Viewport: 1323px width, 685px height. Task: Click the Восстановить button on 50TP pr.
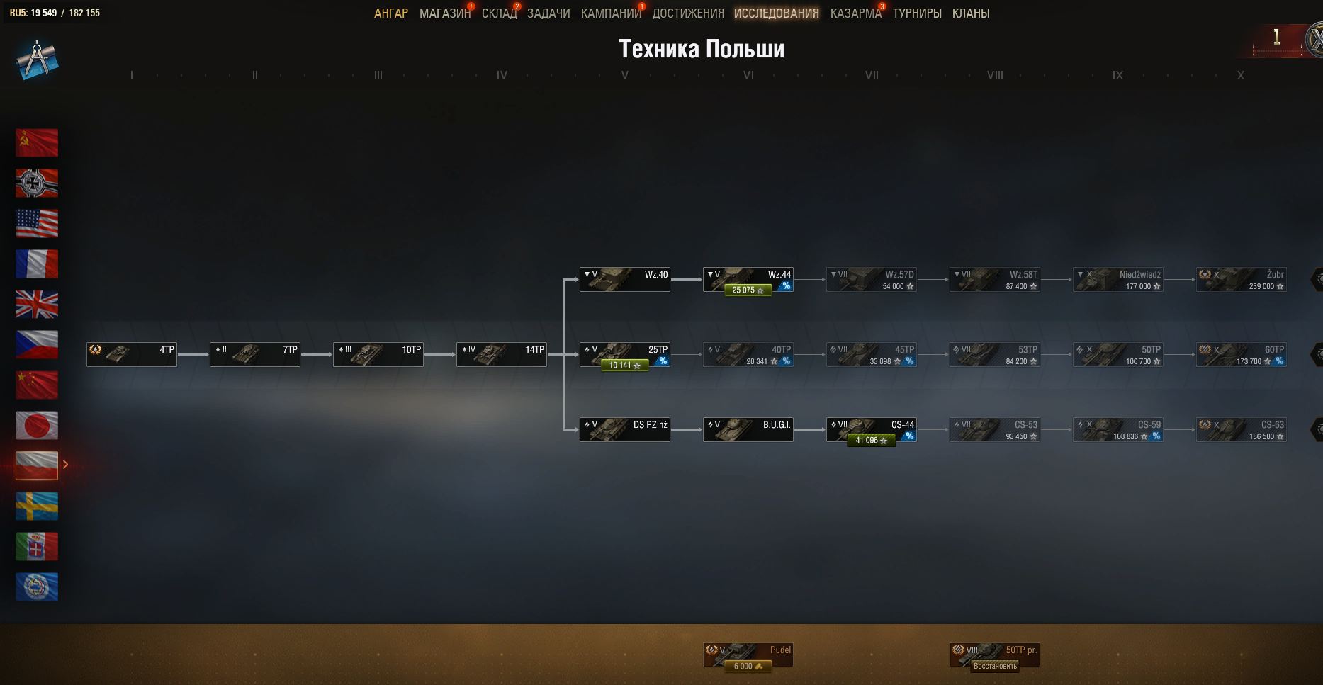(x=995, y=666)
